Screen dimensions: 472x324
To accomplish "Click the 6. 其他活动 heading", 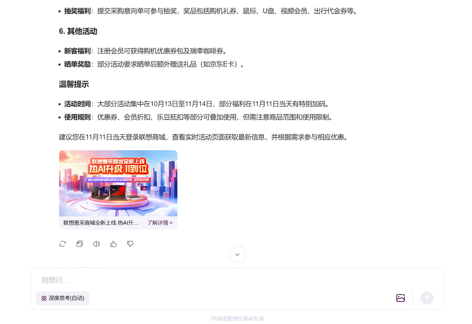I will pos(78,31).
